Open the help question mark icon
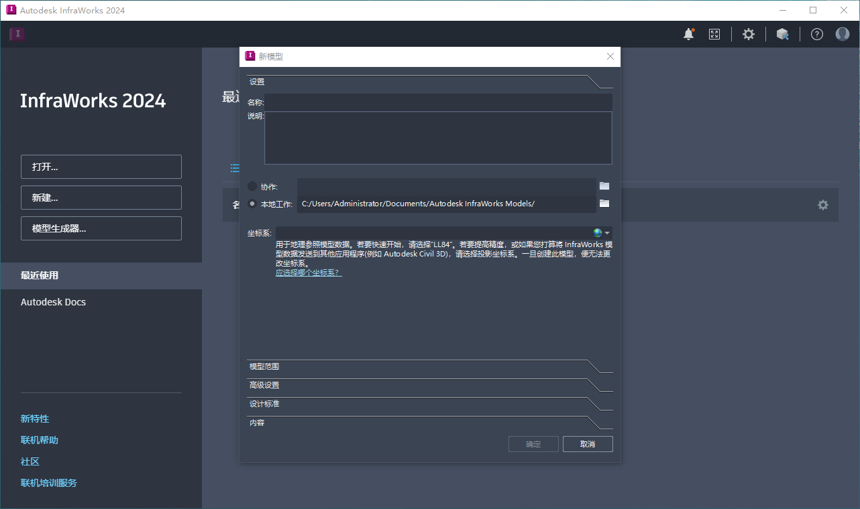860x509 pixels. coord(816,34)
